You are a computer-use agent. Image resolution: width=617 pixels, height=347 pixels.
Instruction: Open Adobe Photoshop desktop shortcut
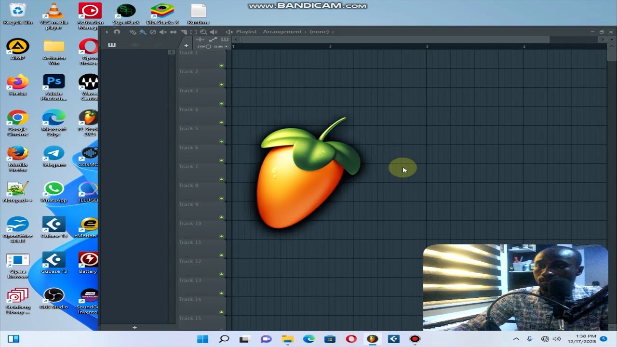[54, 87]
